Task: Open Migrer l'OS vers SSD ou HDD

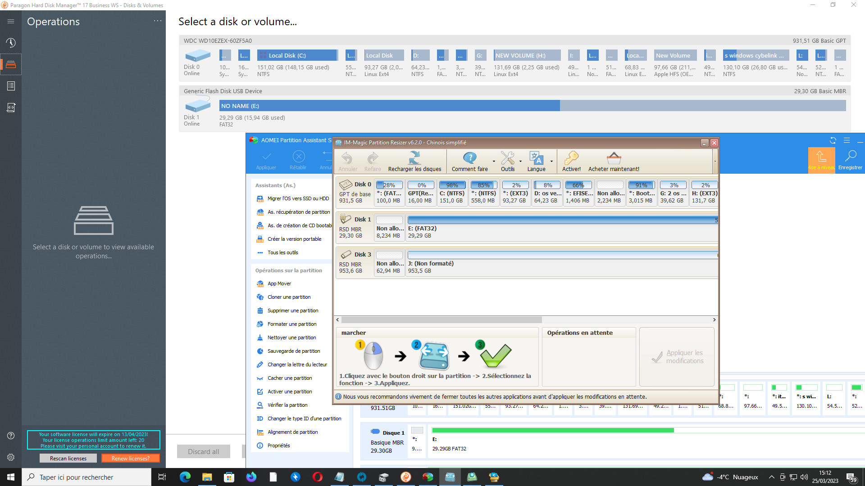Action: (293, 198)
